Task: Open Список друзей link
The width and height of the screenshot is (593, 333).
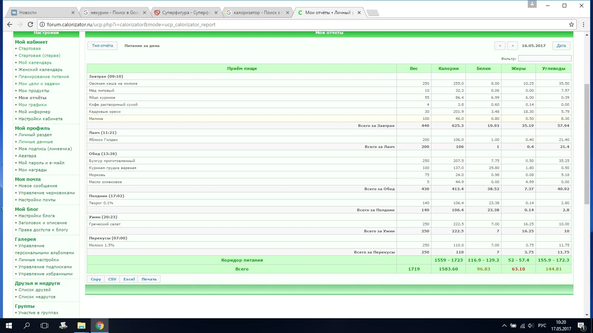Action: (34, 290)
